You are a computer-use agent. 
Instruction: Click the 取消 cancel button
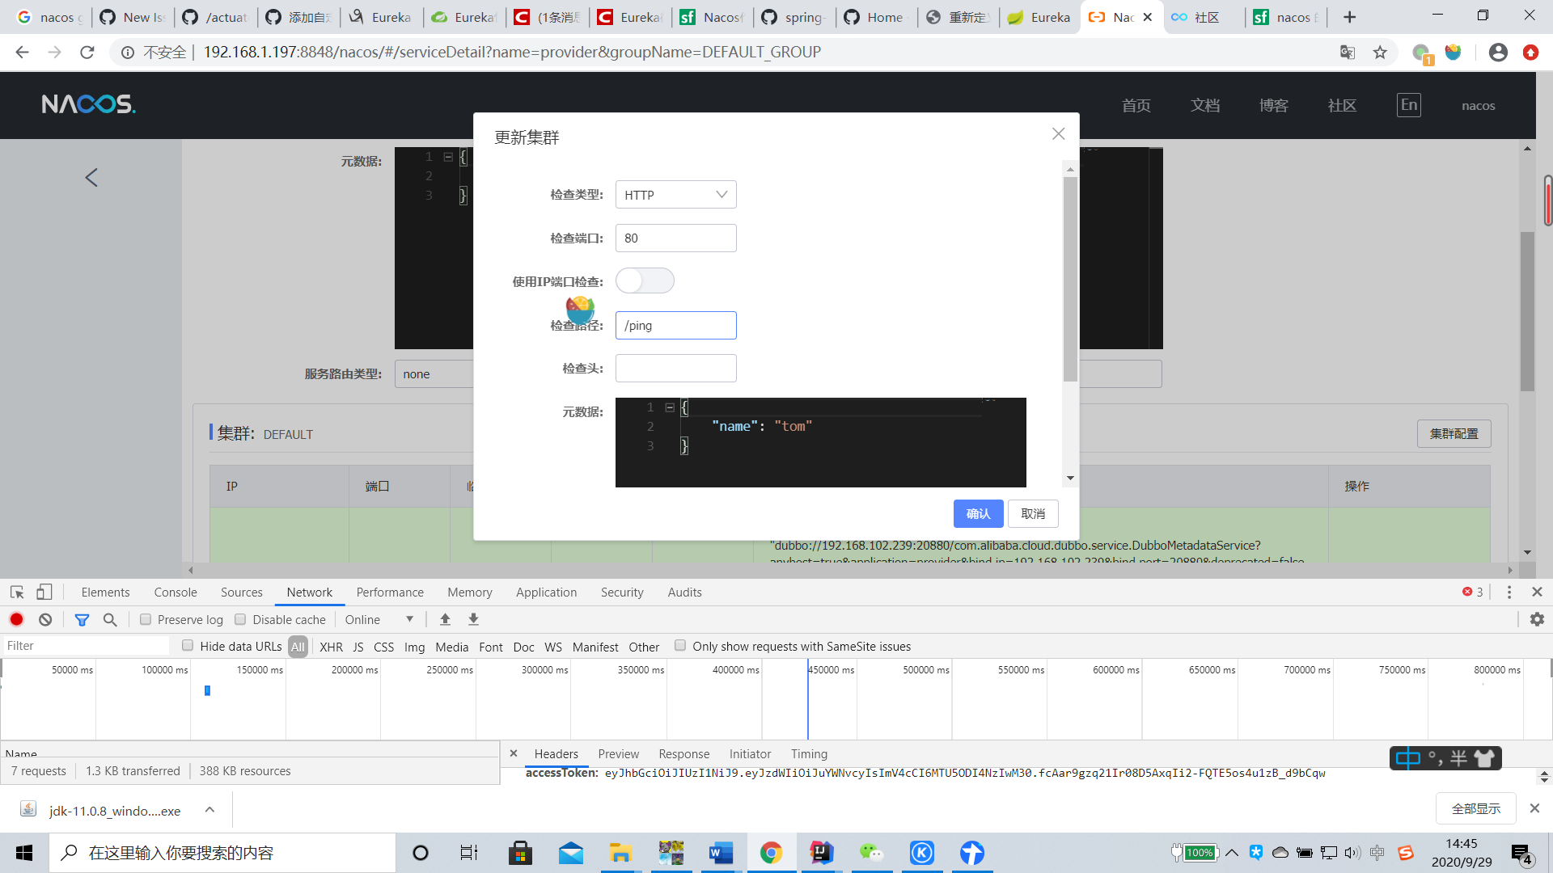coord(1032,514)
